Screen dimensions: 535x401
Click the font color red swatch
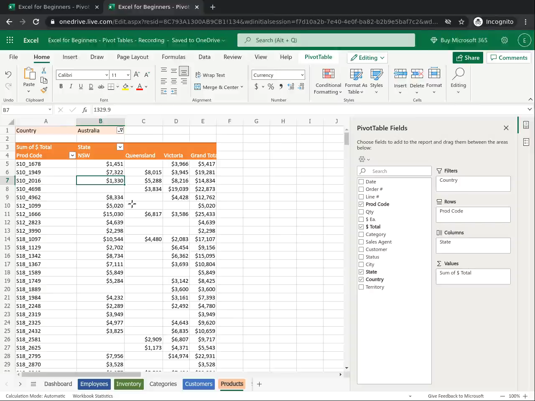(x=140, y=87)
